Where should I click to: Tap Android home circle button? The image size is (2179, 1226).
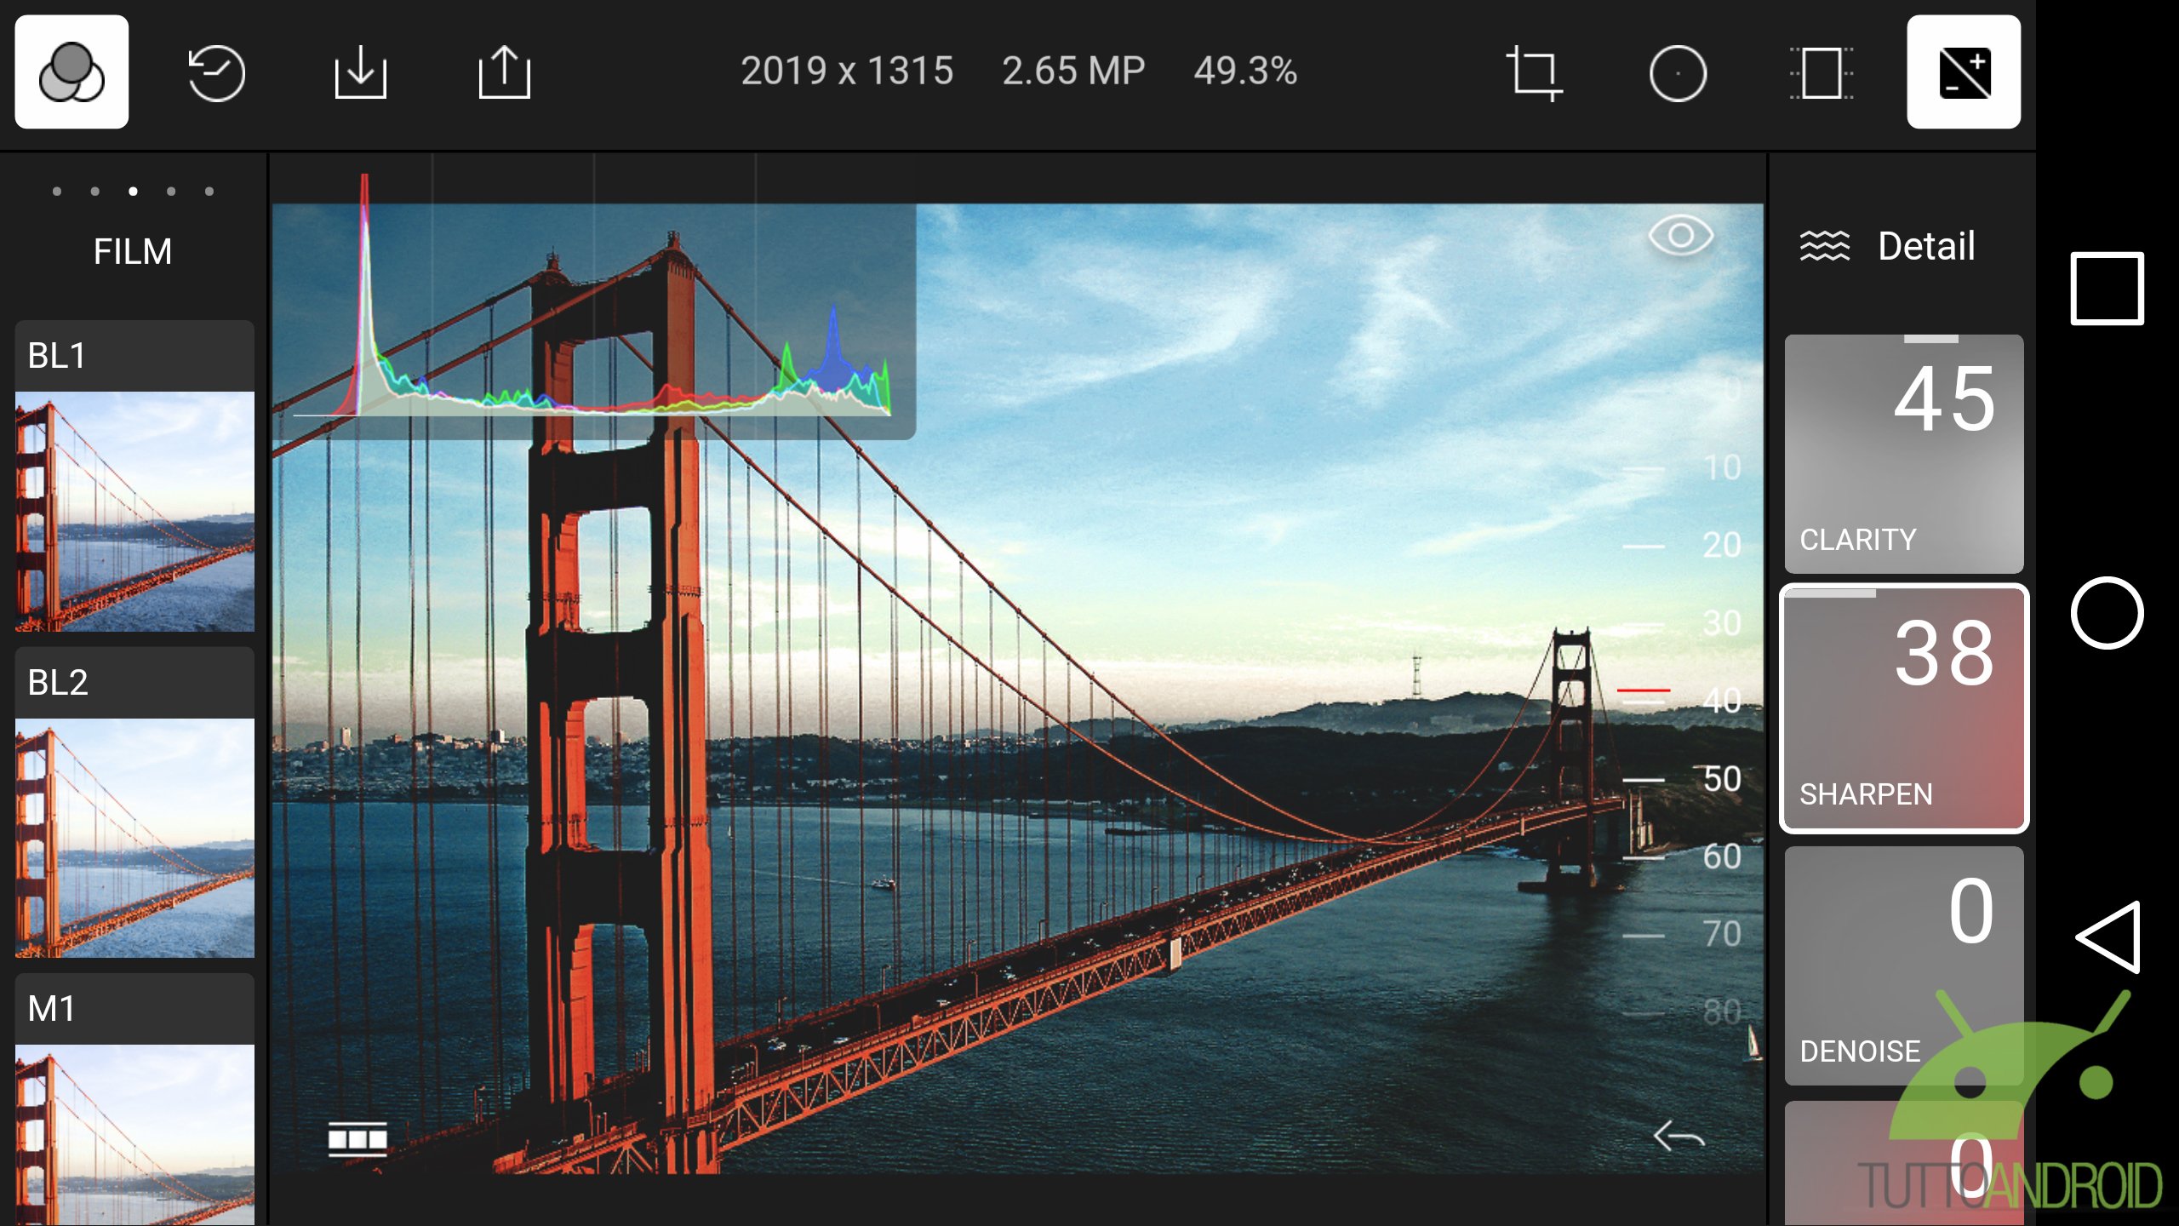[x=2107, y=613]
